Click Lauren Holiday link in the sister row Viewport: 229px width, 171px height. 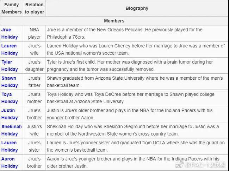coord(10,146)
